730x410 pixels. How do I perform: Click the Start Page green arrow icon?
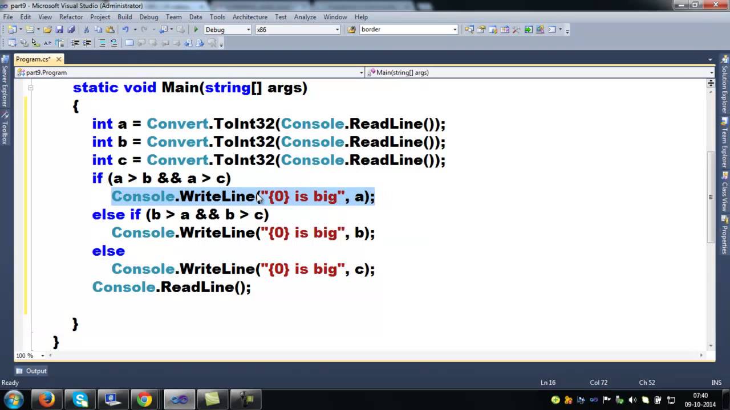(x=529, y=30)
